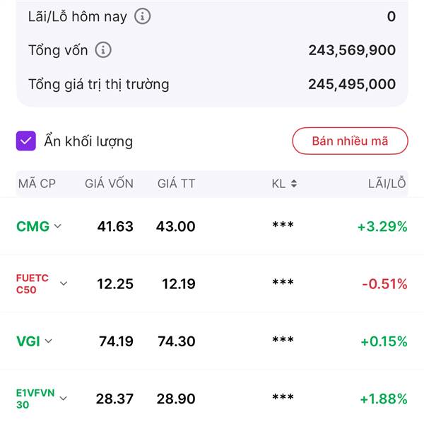This screenshot has width=424, height=424.
Task: Select the CMG +3.29% profit value
Action: [382, 227]
